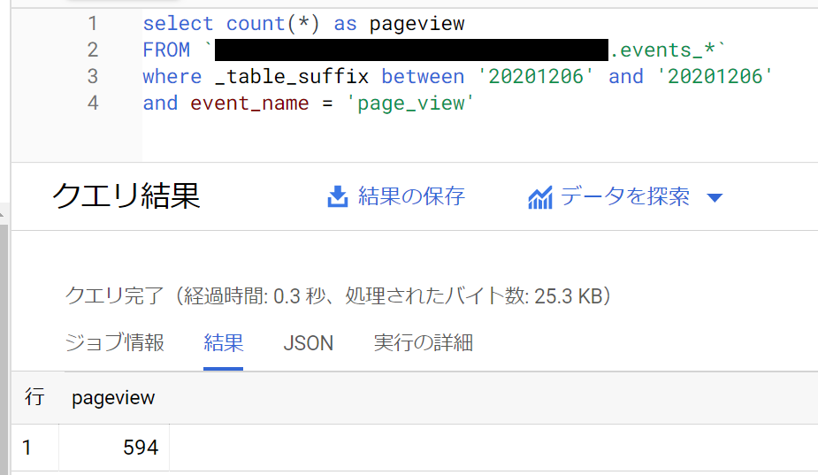Click line number 3 in editor gutter
The image size is (818, 475).
click(93, 76)
